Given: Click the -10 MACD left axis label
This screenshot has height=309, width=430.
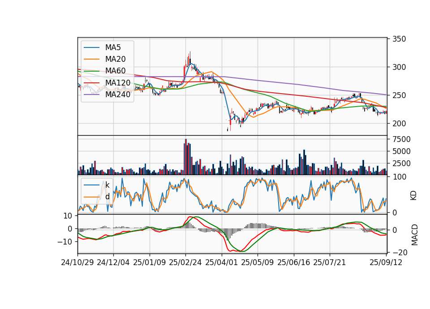Looking at the screenshot, I should point(64,242).
